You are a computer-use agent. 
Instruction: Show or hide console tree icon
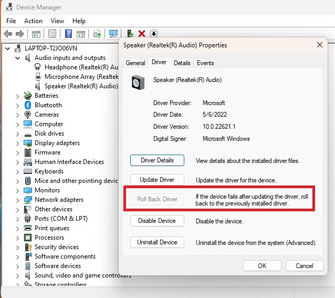tap(36, 34)
